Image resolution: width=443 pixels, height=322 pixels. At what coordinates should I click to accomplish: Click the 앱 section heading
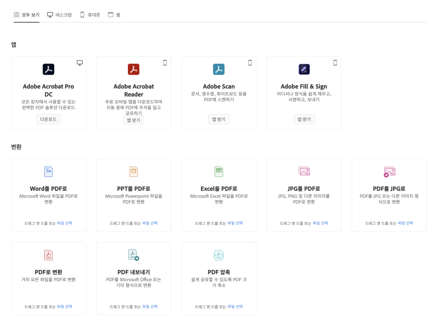pos(13,45)
